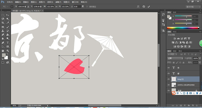202x108 pixels.
Task: Open the 基本功能 workspace dropdown
Action: (193, 7)
